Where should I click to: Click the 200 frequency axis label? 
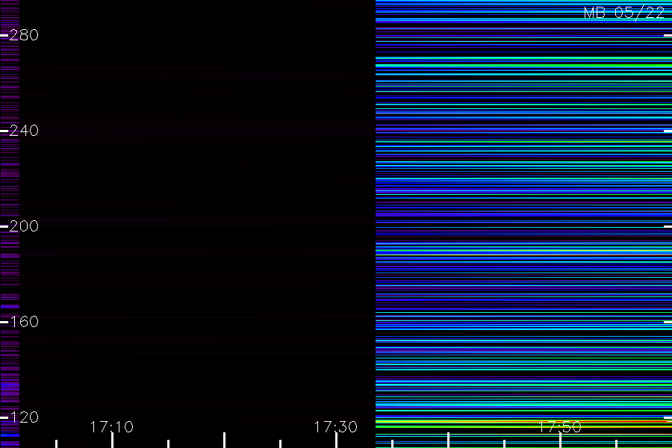[24, 226]
